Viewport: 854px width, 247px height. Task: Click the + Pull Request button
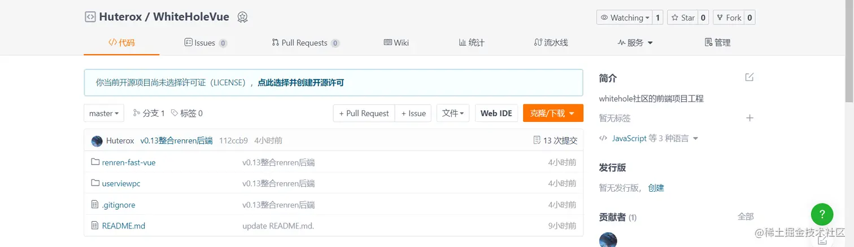click(364, 113)
